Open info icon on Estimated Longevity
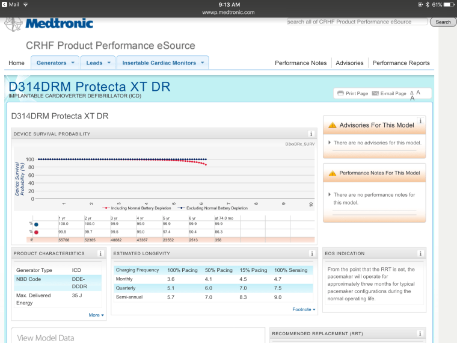Viewport: 457px width, 343px height. click(312, 253)
